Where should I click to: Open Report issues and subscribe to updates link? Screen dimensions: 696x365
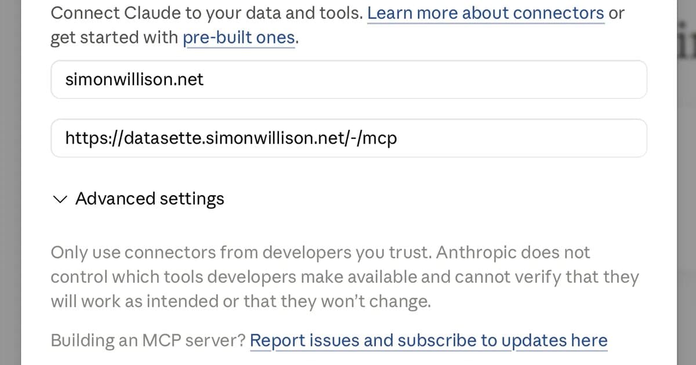pyautogui.click(x=429, y=341)
